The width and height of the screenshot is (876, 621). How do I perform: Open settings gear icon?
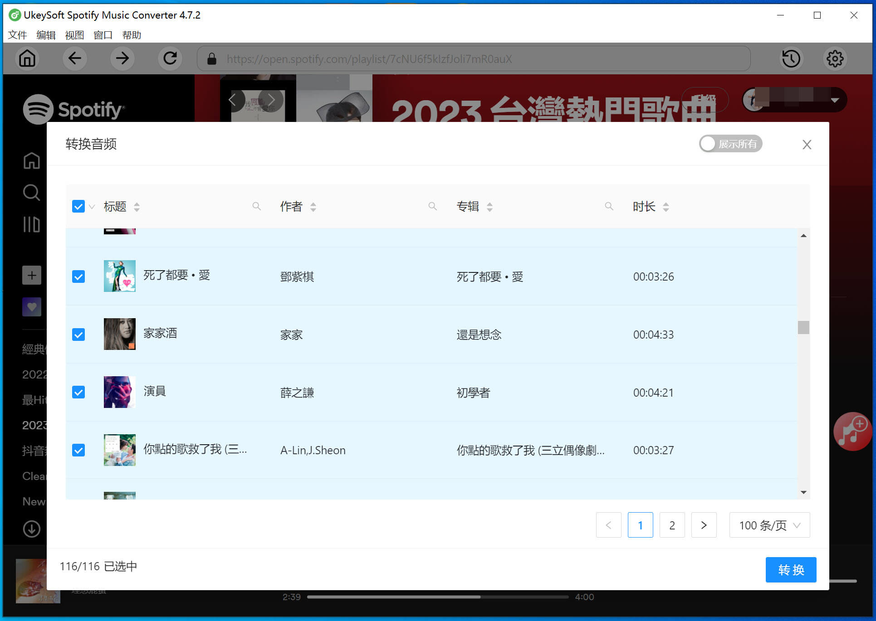tap(835, 58)
